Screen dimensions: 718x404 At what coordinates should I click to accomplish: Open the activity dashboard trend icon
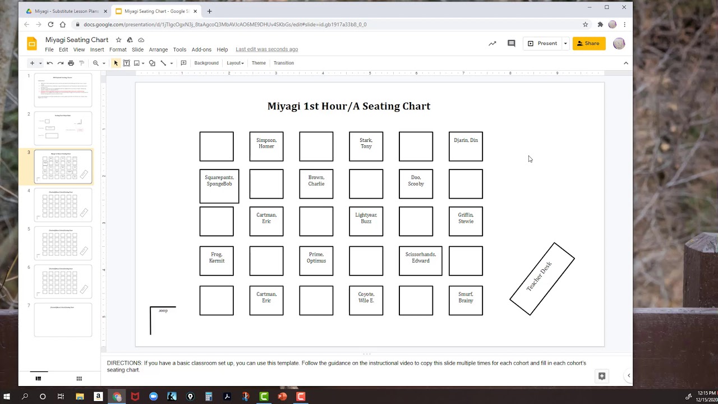pyautogui.click(x=493, y=43)
